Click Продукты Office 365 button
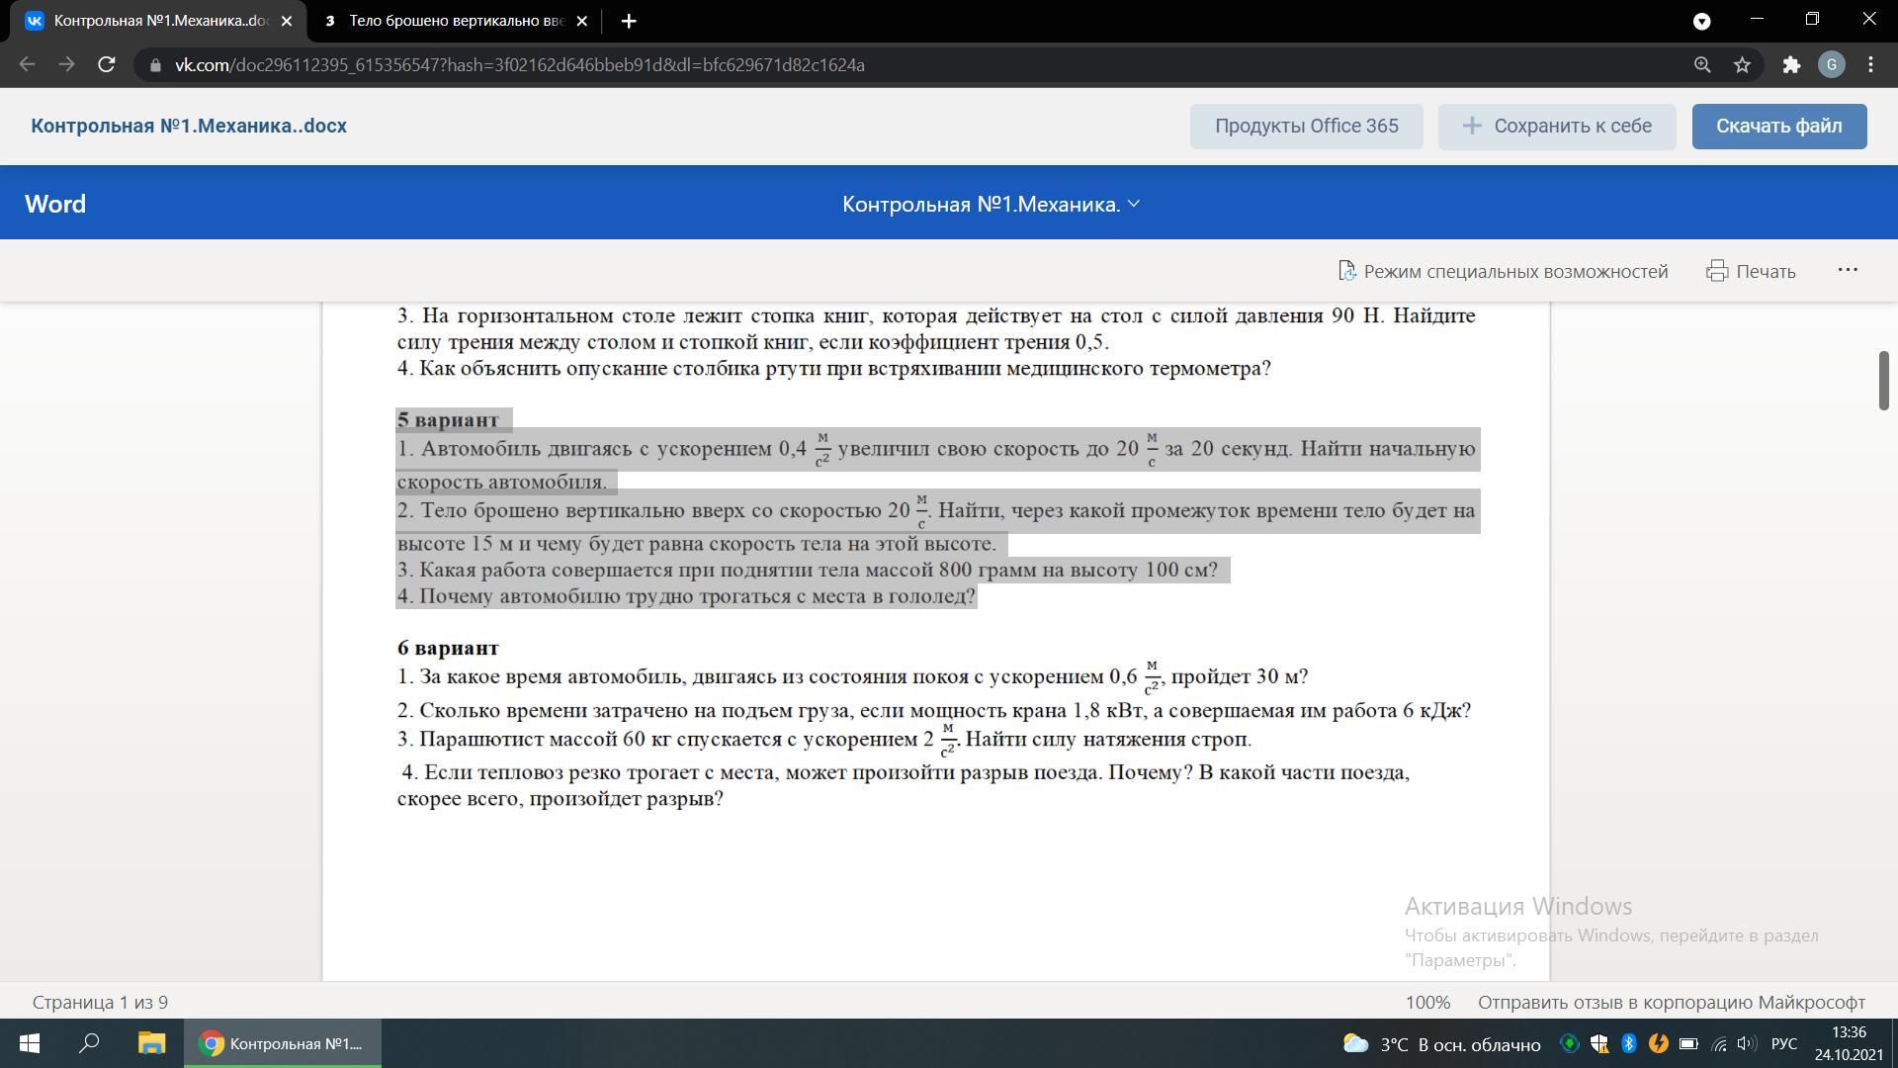The image size is (1898, 1068). 1306,126
